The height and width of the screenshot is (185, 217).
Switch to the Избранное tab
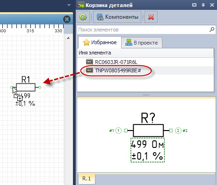100,42
